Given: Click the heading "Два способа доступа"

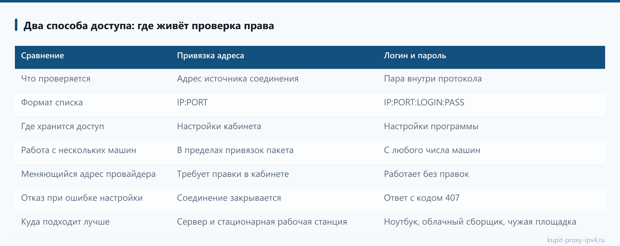Looking at the screenshot, I should point(149,25).
